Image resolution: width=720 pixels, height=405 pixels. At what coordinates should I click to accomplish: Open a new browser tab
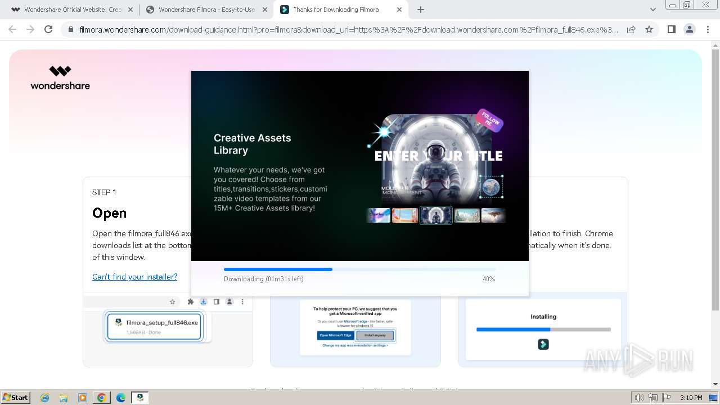click(x=421, y=10)
